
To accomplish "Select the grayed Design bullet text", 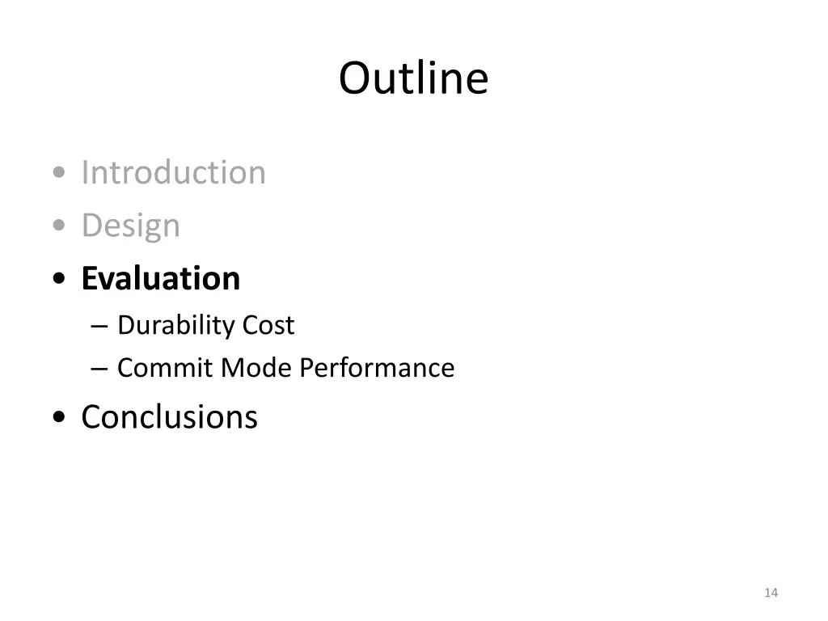I will pyautogui.click(x=130, y=226).
